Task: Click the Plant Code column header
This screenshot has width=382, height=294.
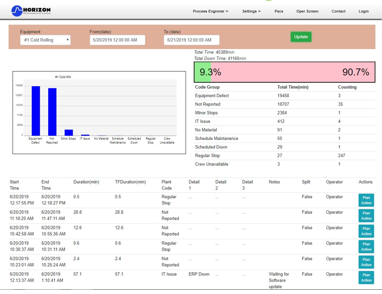Action: 166,185
